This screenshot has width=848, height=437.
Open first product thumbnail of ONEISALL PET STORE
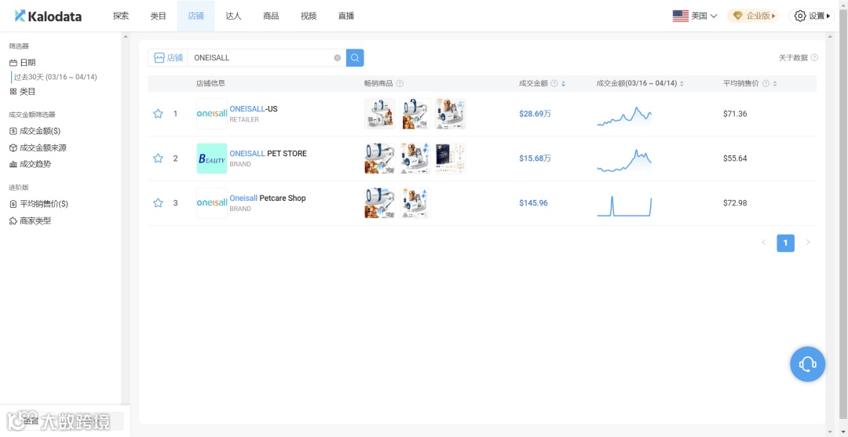point(380,158)
